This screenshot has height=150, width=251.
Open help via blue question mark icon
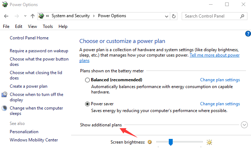(248, 34)
